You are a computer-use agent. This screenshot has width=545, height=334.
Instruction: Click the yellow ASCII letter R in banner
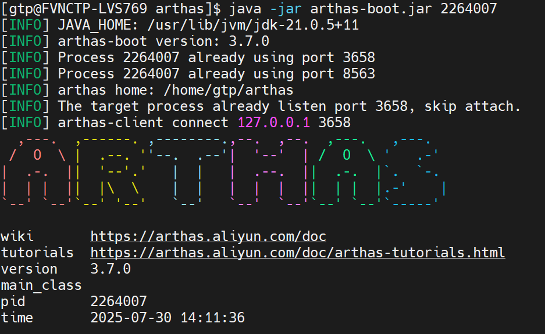click(x=110, y=172)
